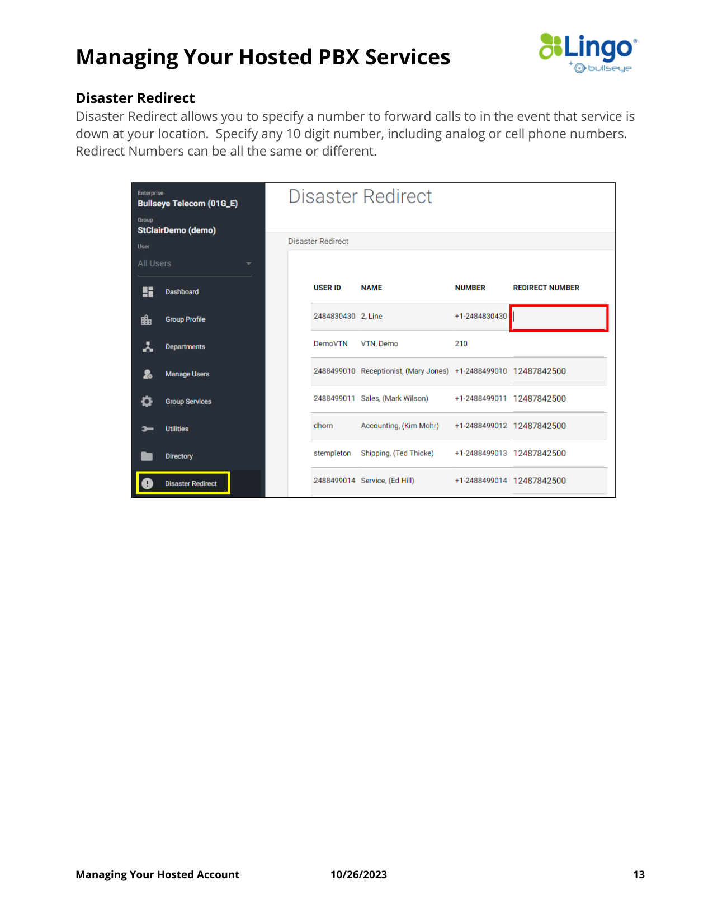Click the Dashboard grid icon
The image size is (713, 923).
coord(148,292)
